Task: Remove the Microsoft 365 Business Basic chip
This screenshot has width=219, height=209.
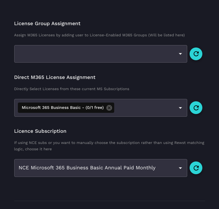Action: (x=109, y=108)
